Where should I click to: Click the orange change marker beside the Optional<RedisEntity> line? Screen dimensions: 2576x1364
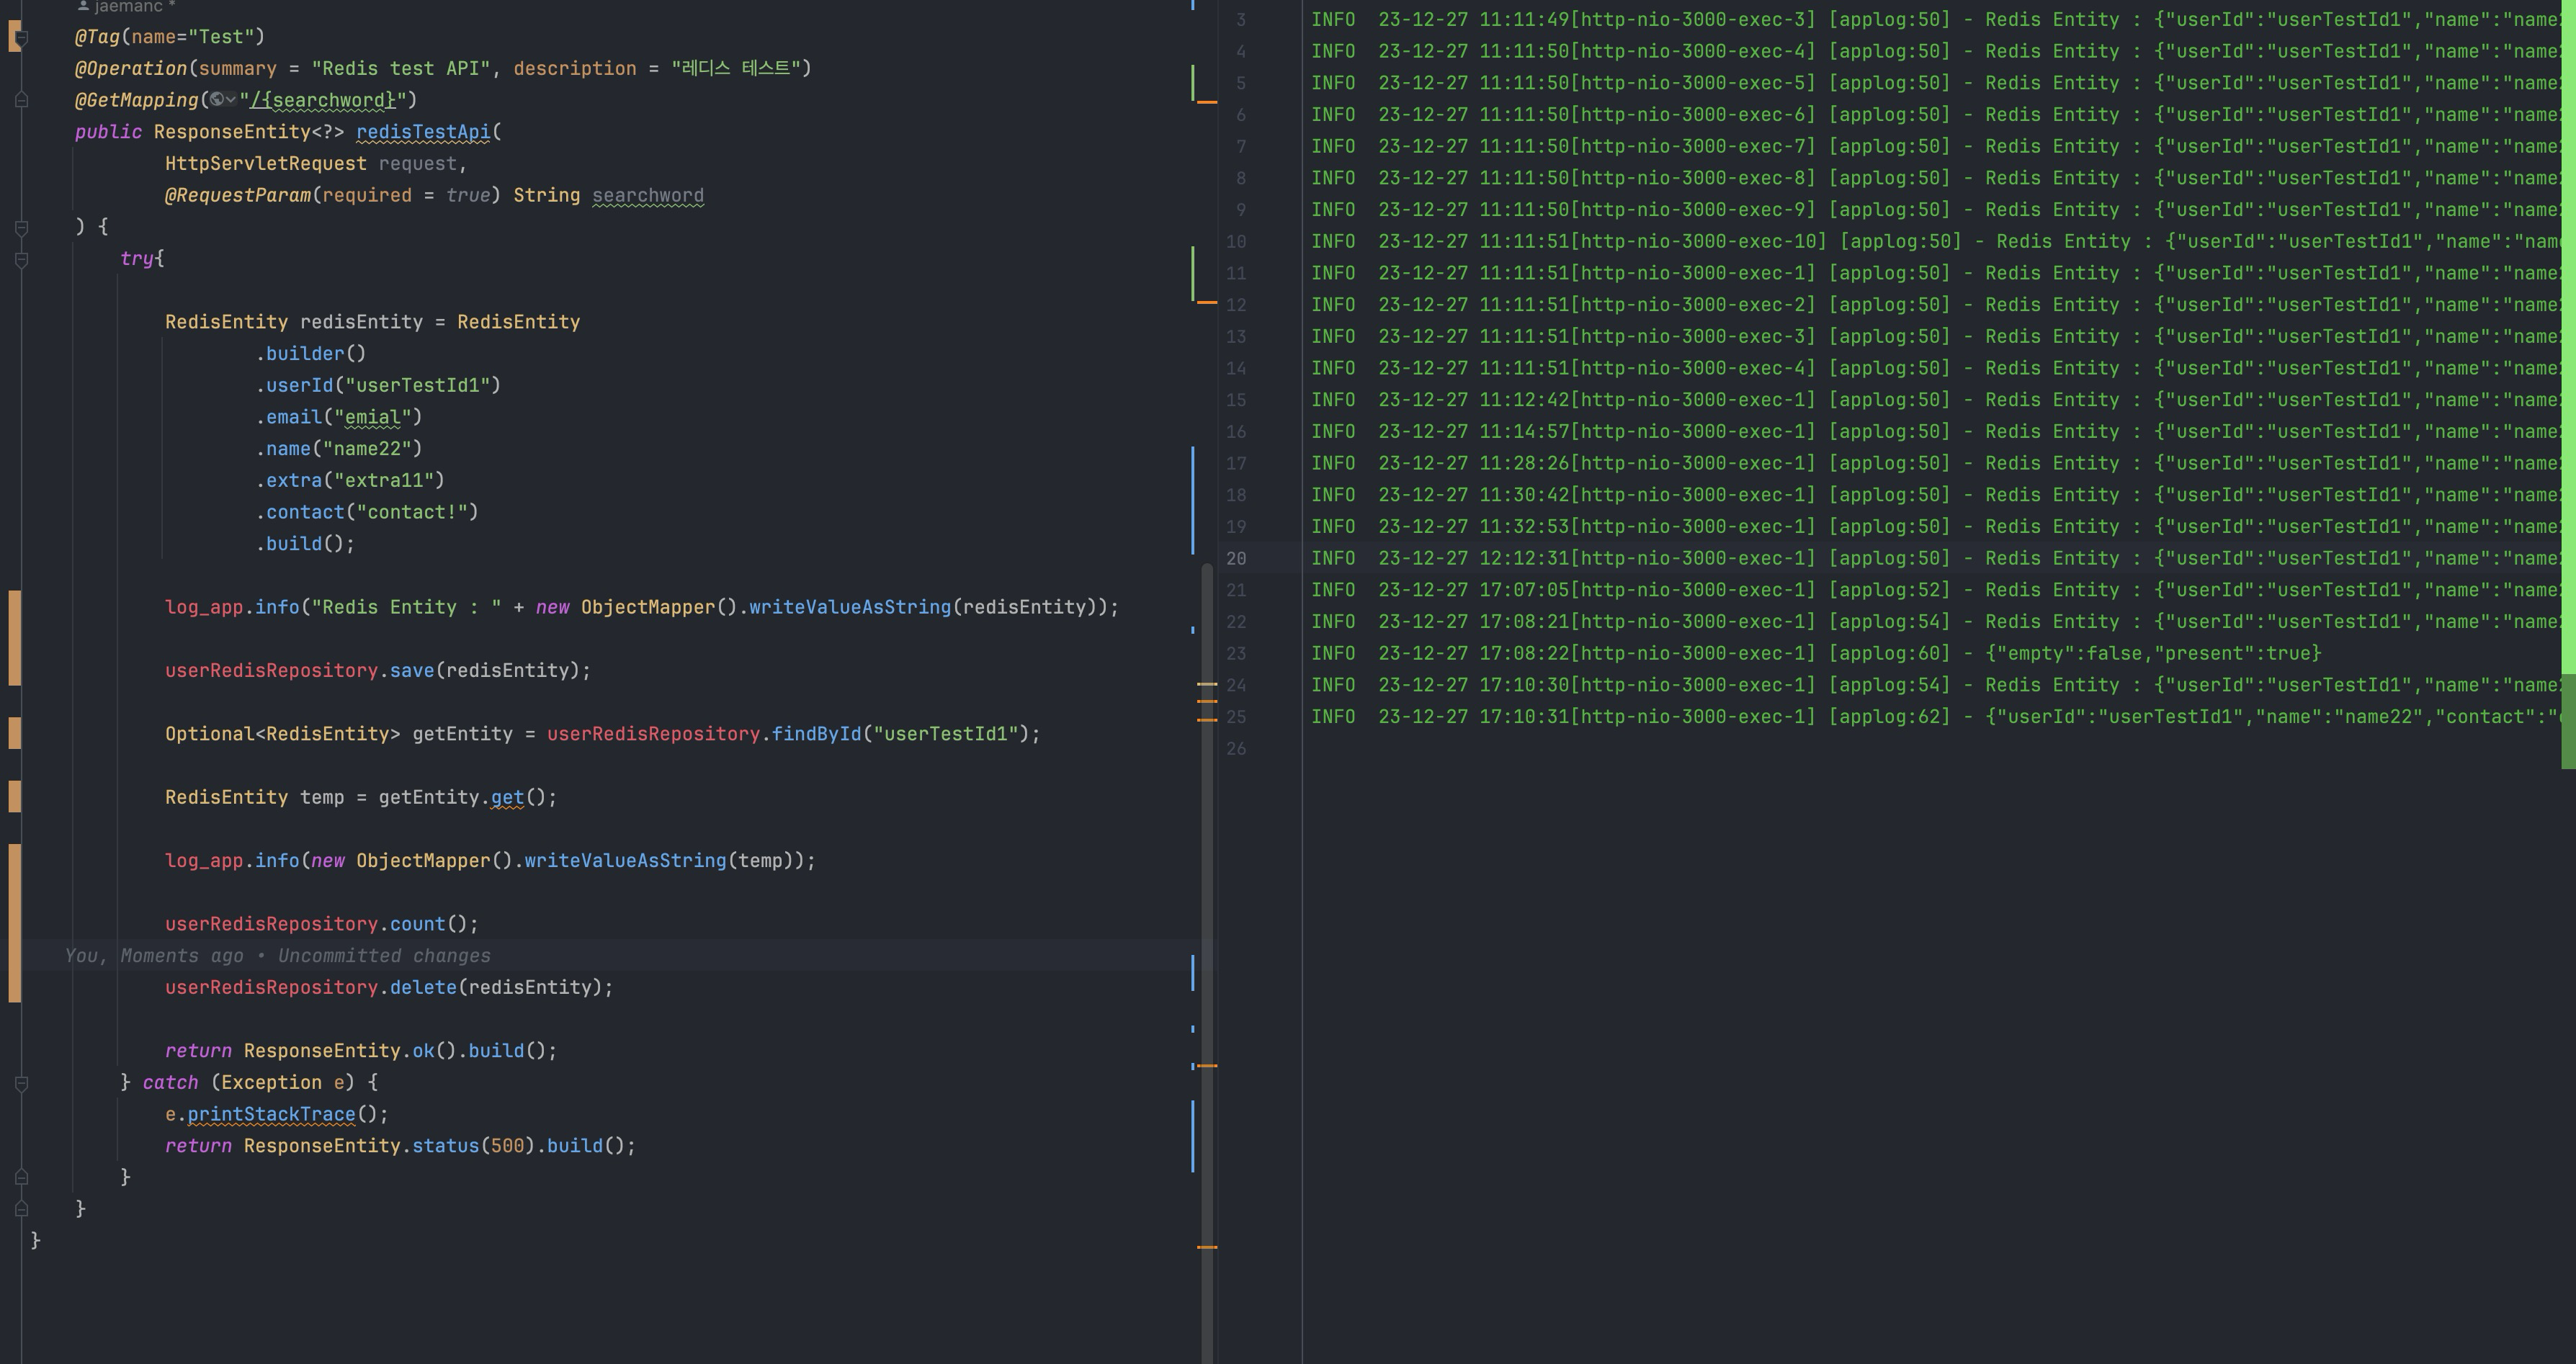14,733
